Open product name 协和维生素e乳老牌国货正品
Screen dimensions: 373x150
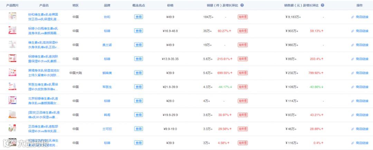pyautogui.click(x=43, y=17)
